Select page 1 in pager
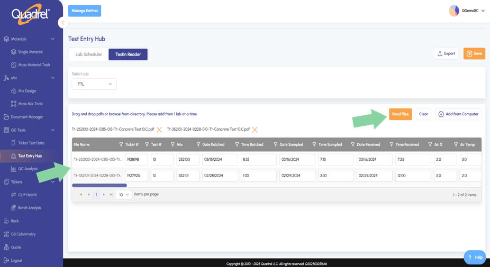Viewport: 490px width, 267px height. [x=96, y=195]
